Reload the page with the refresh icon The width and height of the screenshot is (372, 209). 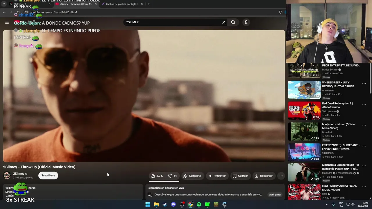click(x=18, y=12)
